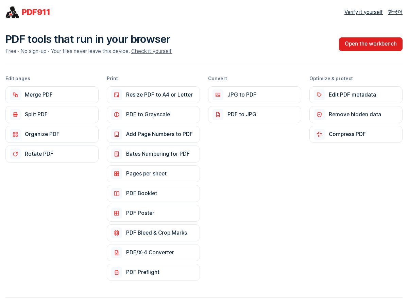Select the PDF to Grayscale tool
The width and height of the screenshot is (408, 306).
click(x=153, y=115)
